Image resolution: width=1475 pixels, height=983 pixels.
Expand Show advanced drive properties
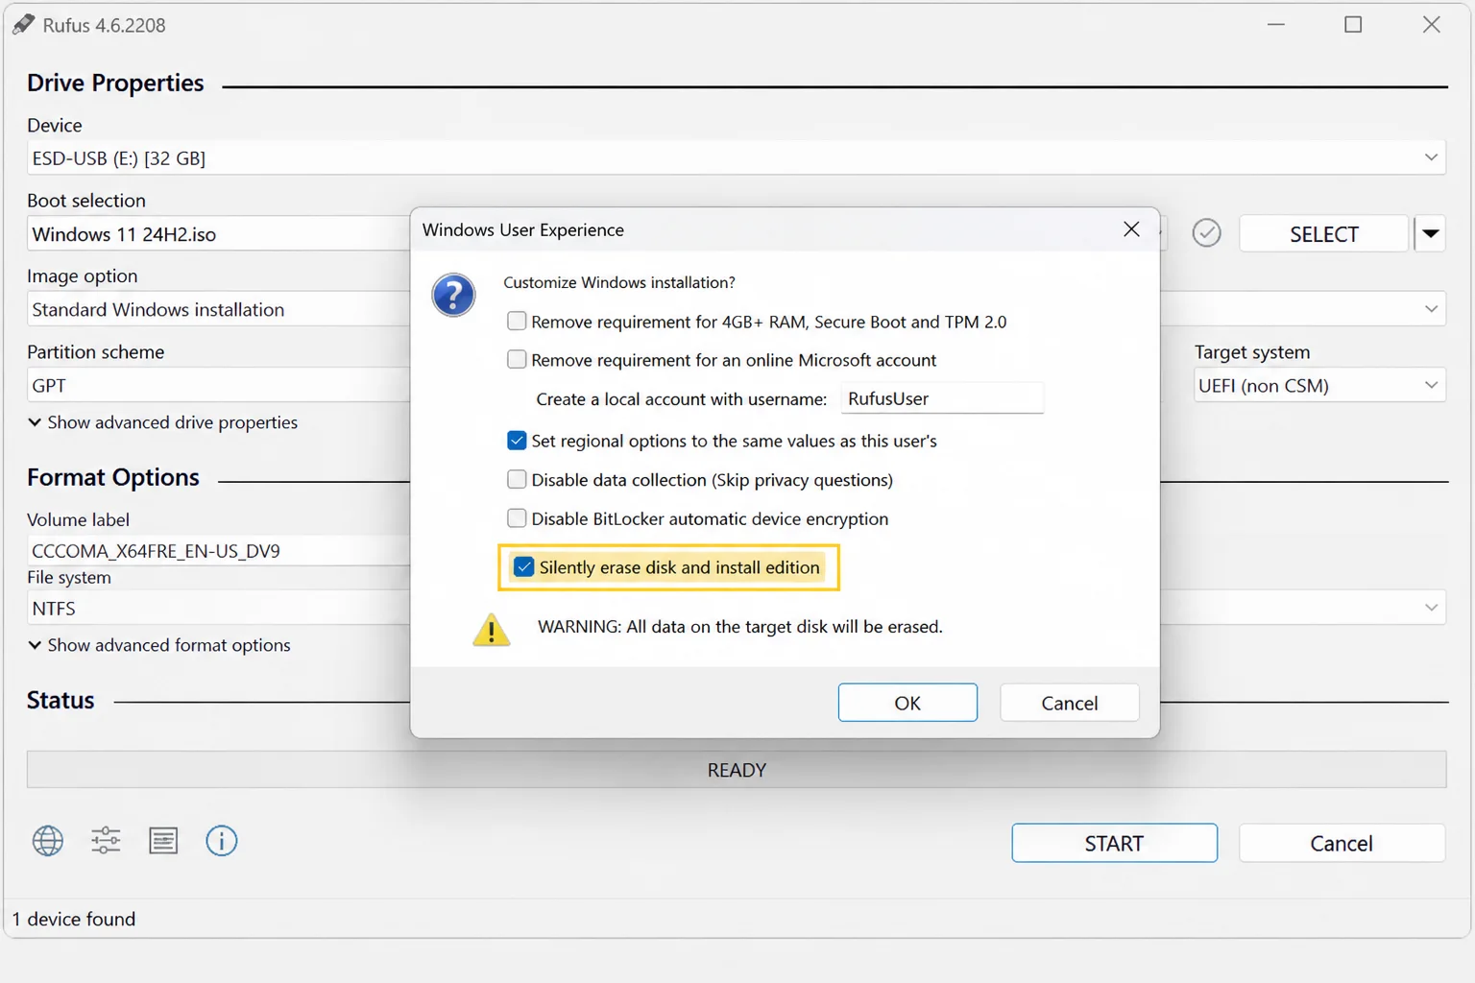162,422
